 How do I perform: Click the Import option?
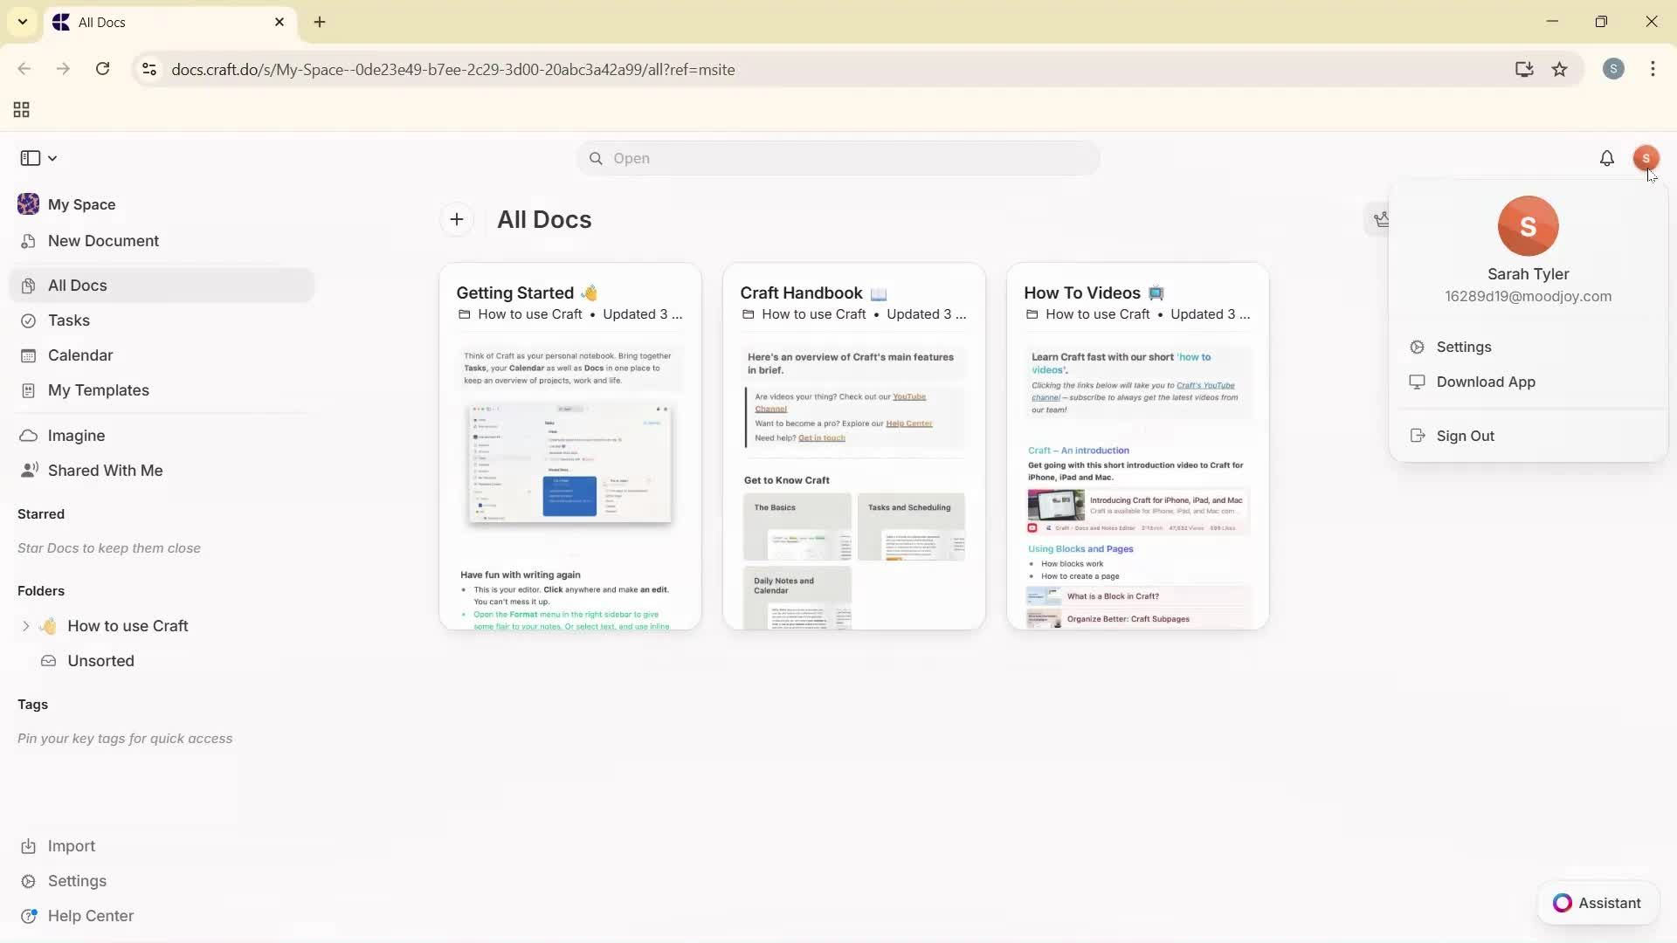(x=71, y=846)
